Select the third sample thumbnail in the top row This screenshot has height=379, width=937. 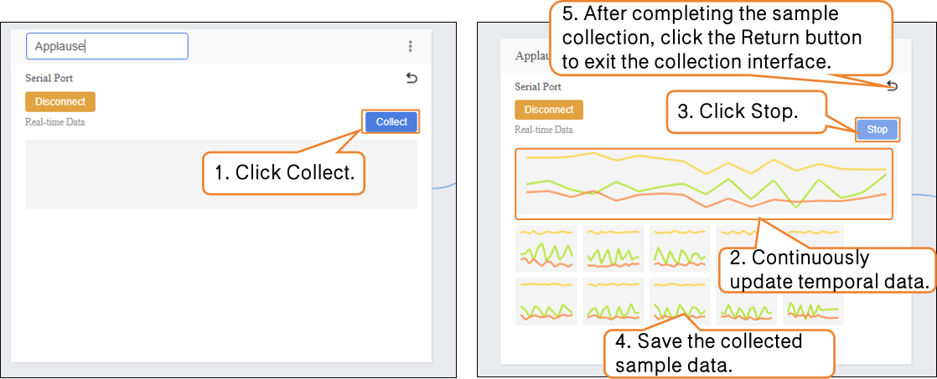(679, 248)
